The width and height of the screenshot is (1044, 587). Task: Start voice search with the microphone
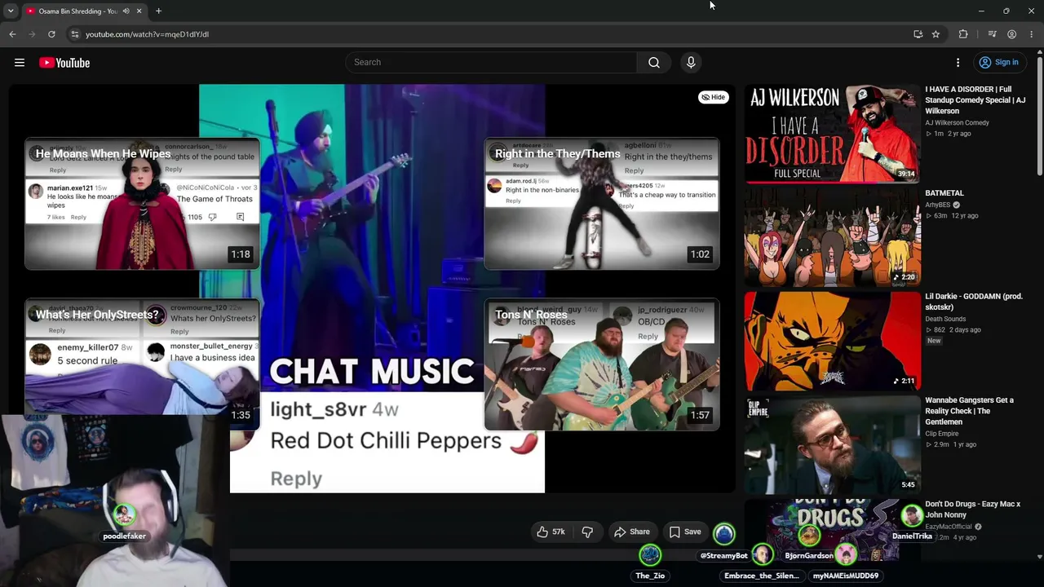[x=691, y=63]
